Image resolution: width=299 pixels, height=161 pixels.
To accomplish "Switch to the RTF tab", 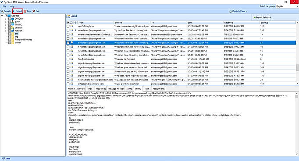I will click(x=147, y=89).
